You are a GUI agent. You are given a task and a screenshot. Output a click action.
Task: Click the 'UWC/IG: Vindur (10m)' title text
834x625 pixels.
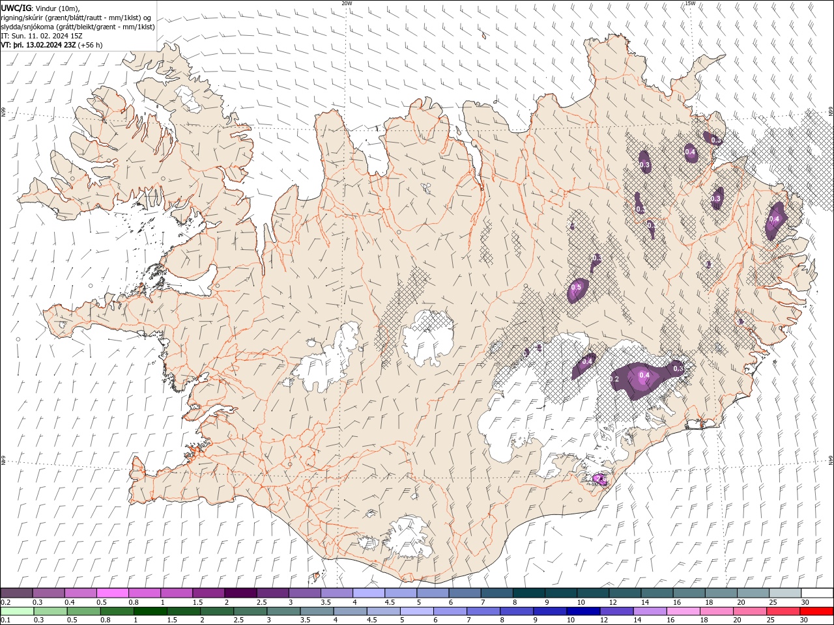click(x=40, y=8)
